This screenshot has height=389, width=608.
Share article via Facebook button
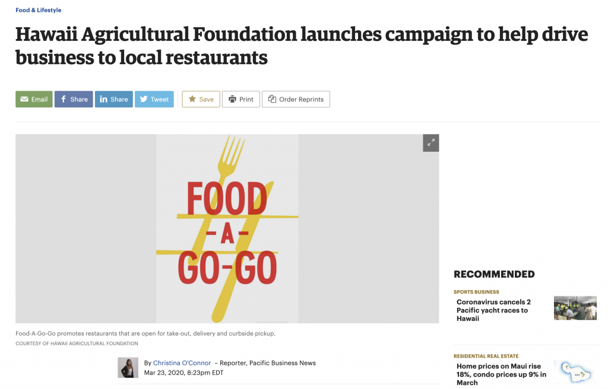click(x=74, y=99)
